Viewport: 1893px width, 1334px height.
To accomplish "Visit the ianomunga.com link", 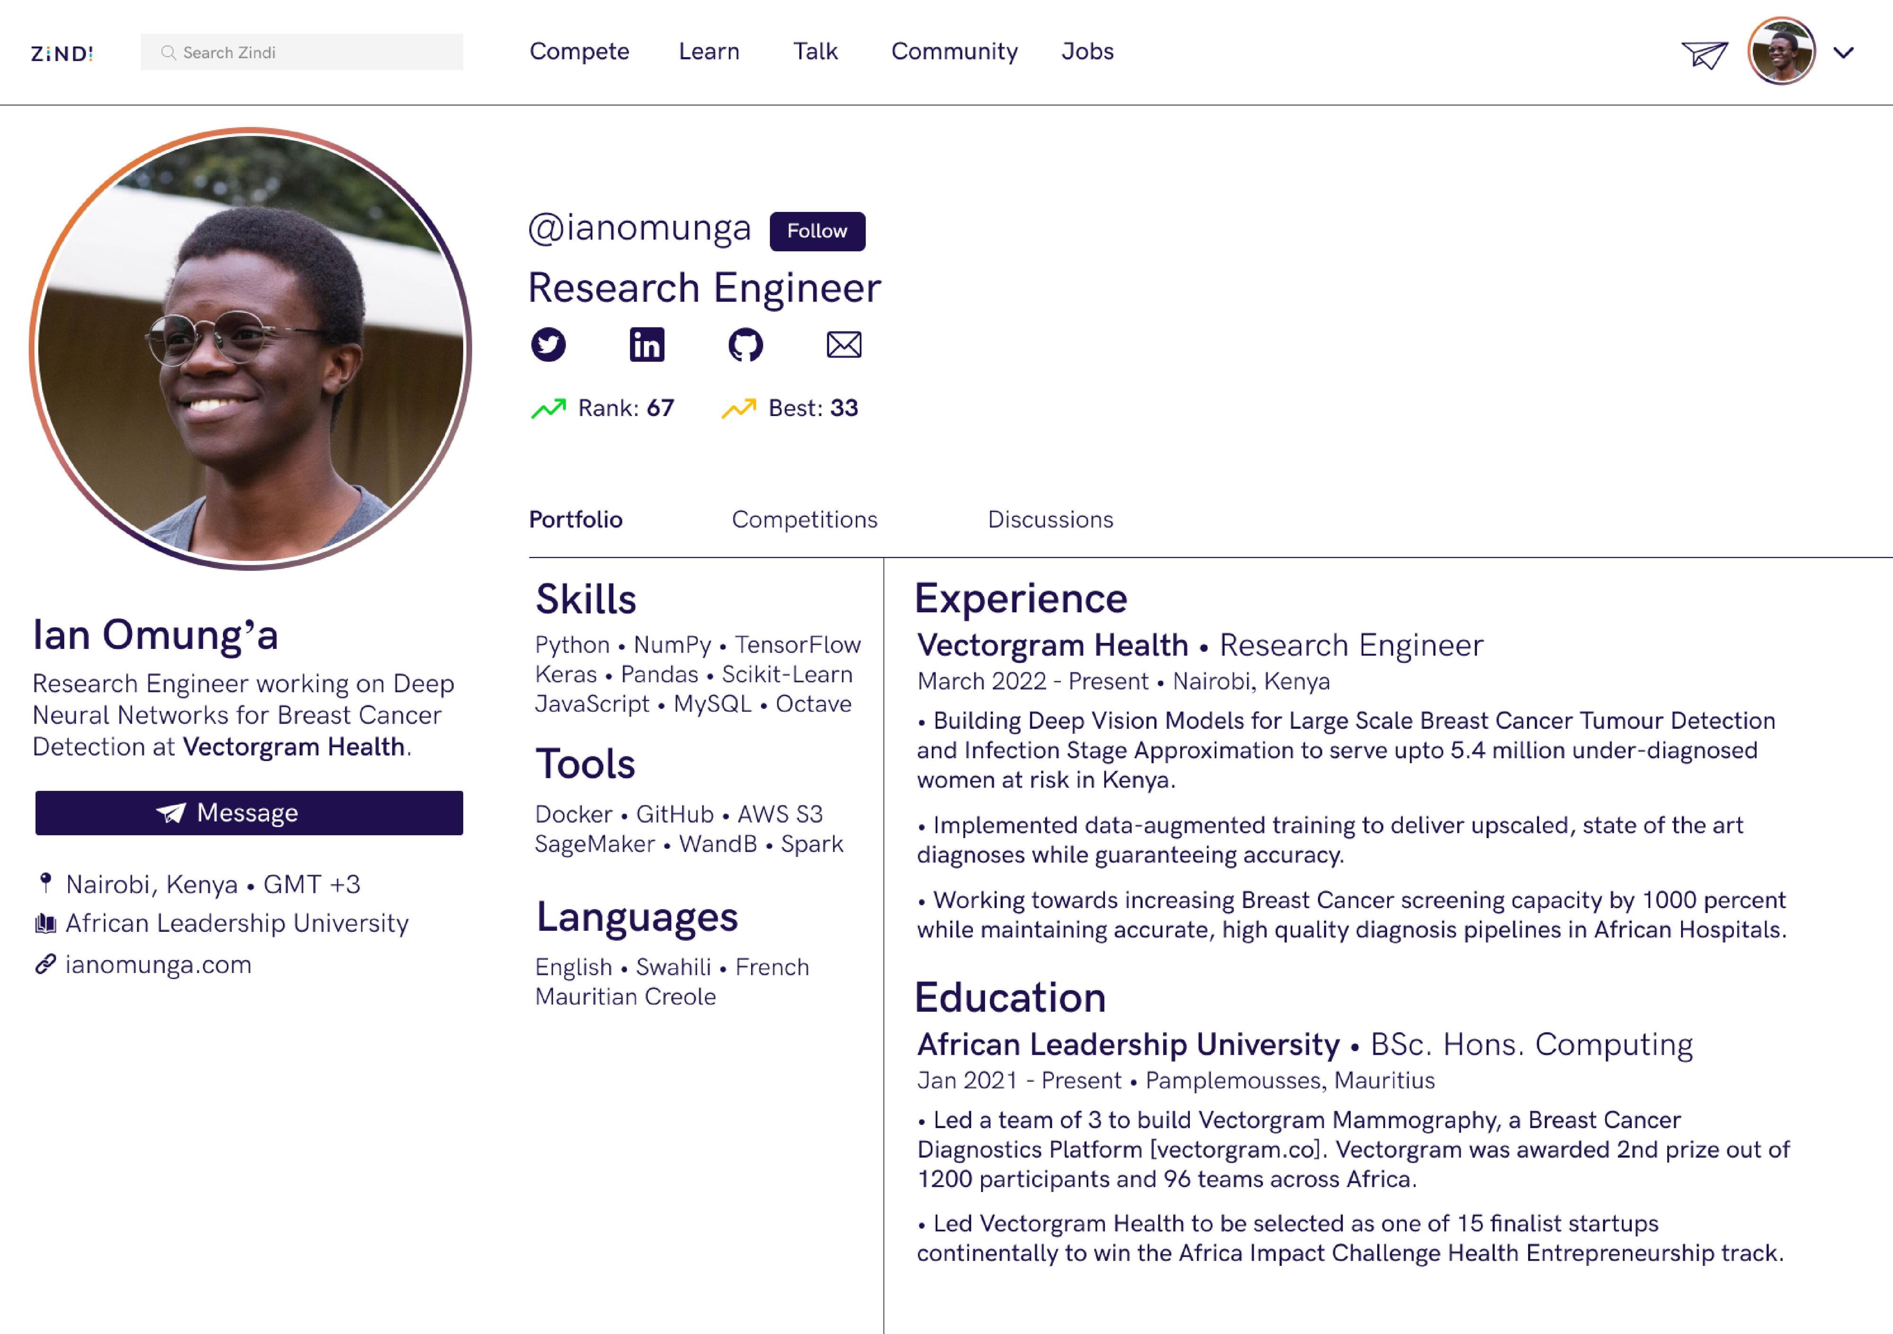I will (x=158, y=964).
